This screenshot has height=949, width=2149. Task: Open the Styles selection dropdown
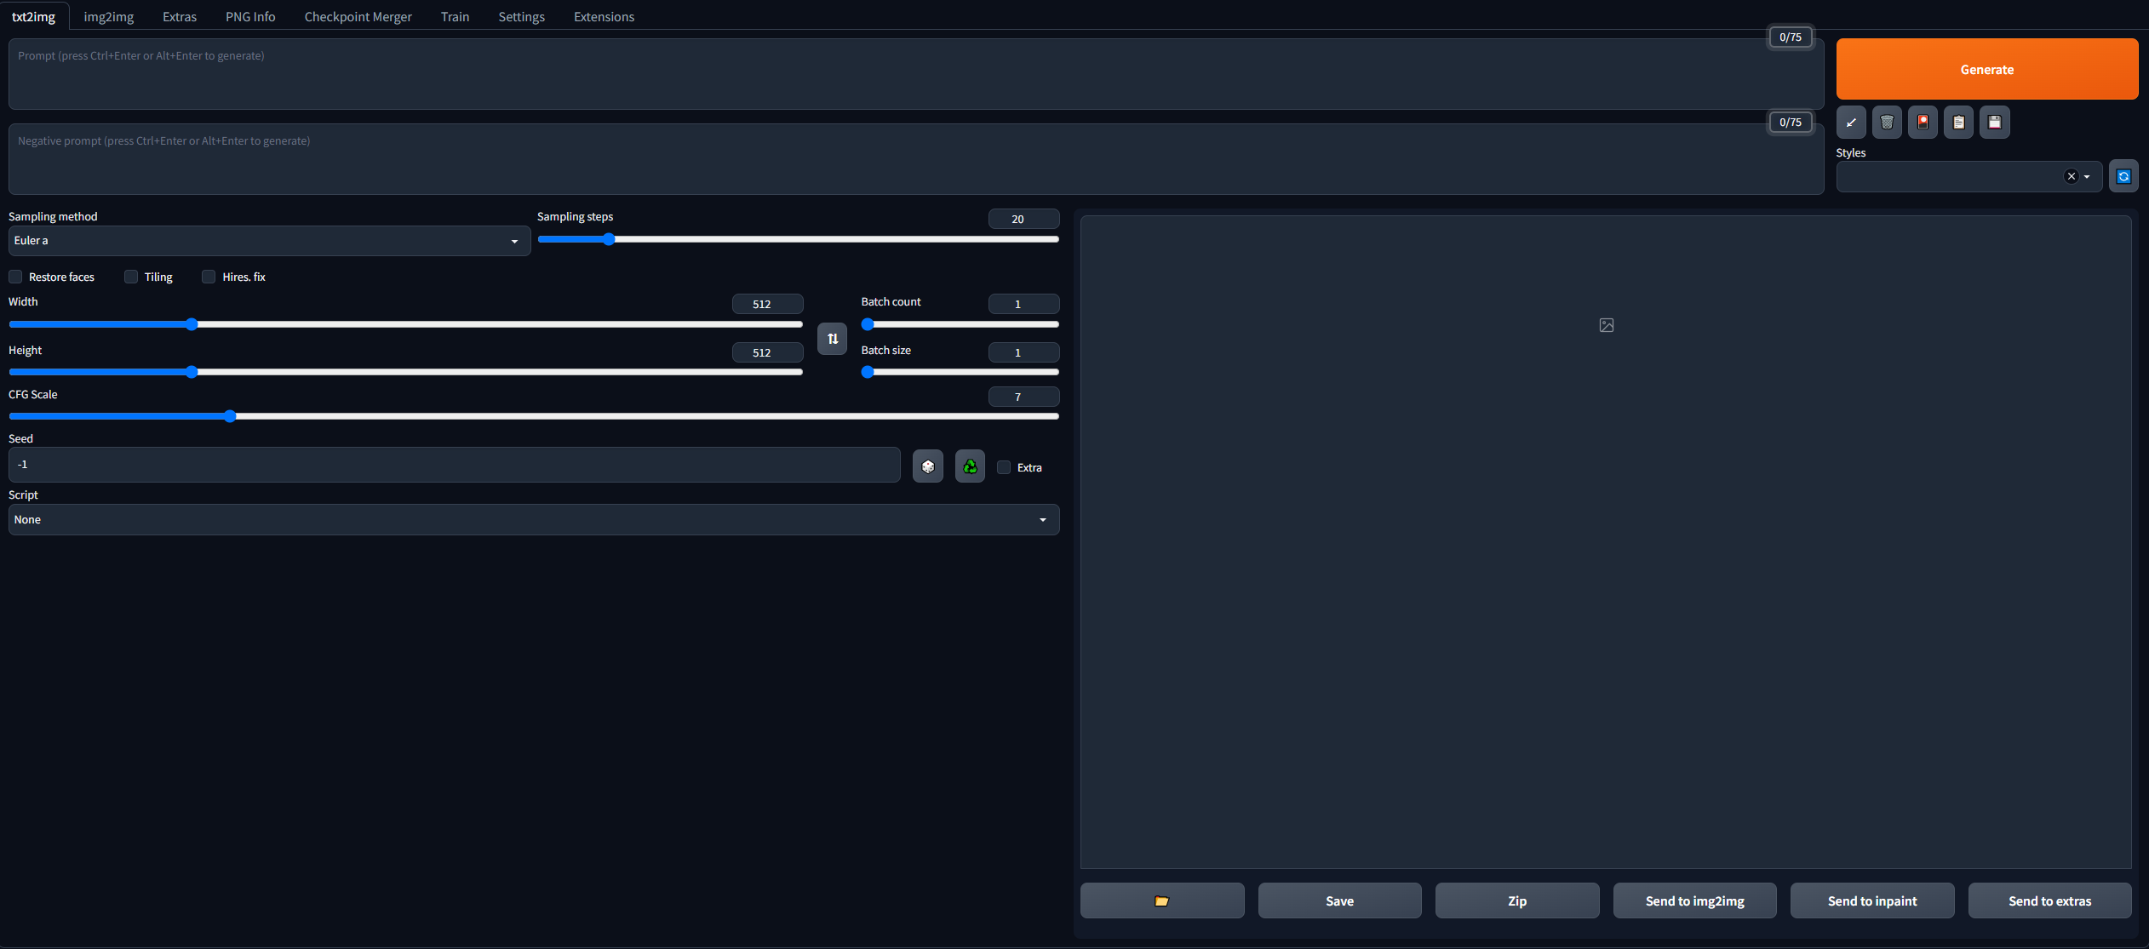(x=2085, y=176)
